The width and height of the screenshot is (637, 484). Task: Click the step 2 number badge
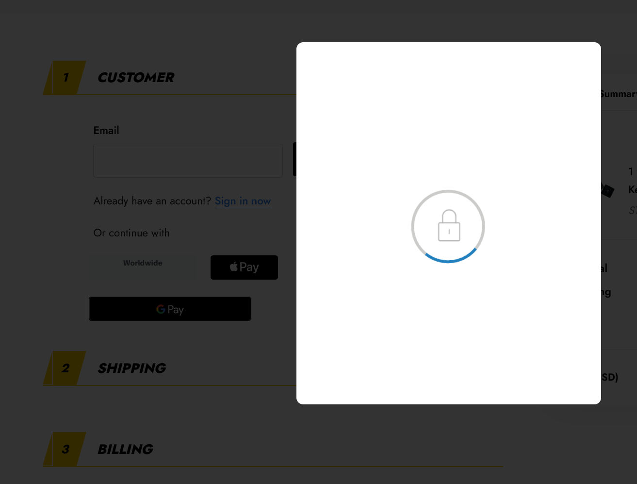click(x=65, y=368)
